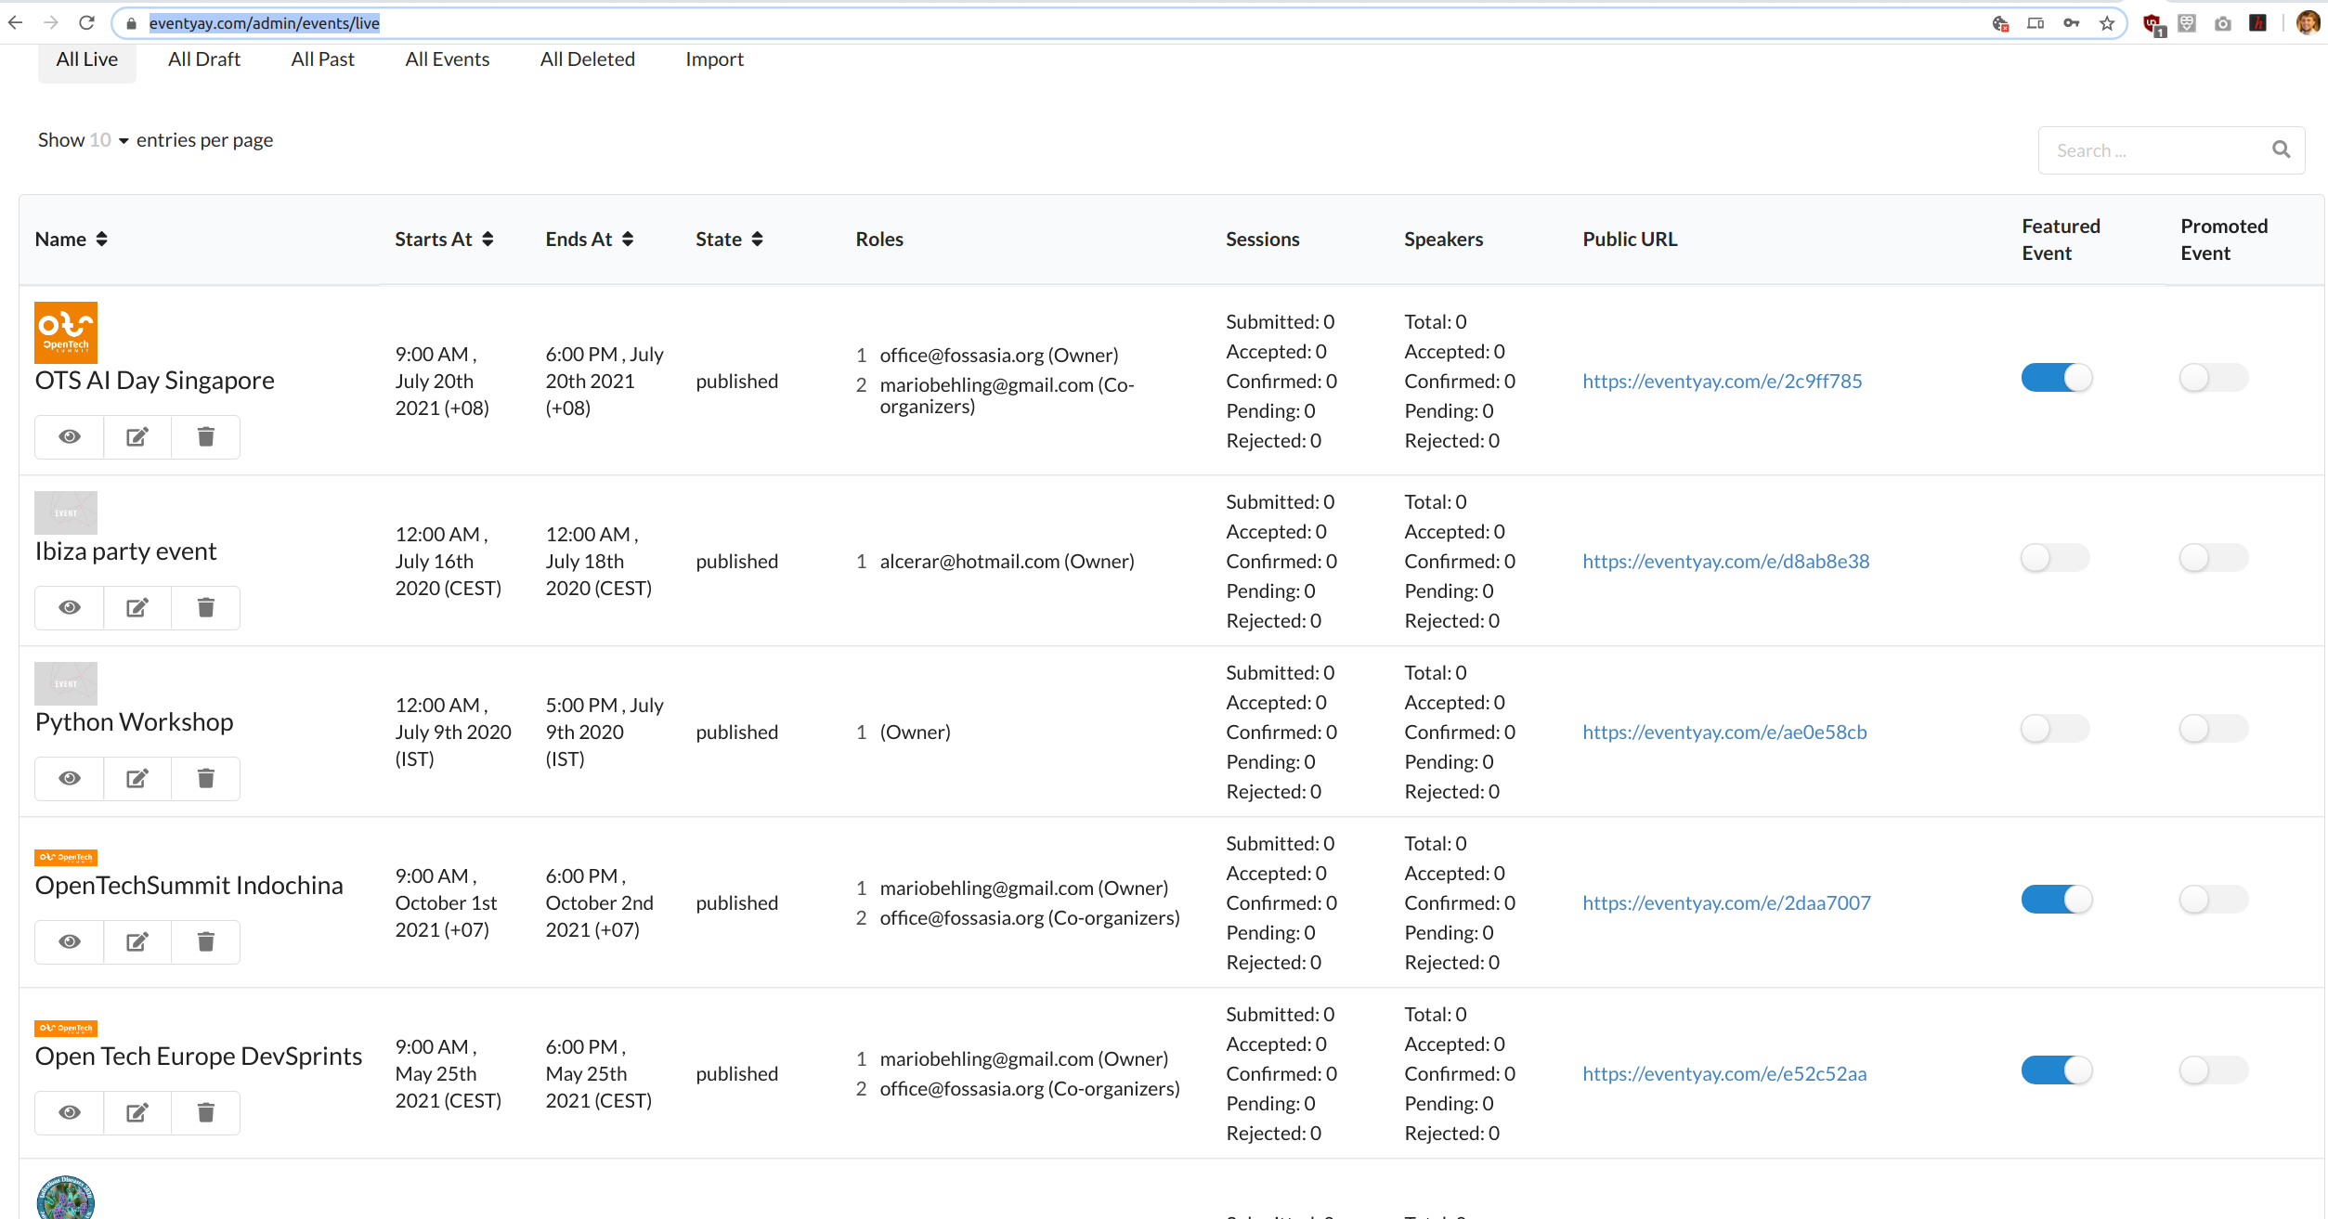Disable Featured toggle for Open Tech Europe DevSprints

[x=2056, y=1070]
